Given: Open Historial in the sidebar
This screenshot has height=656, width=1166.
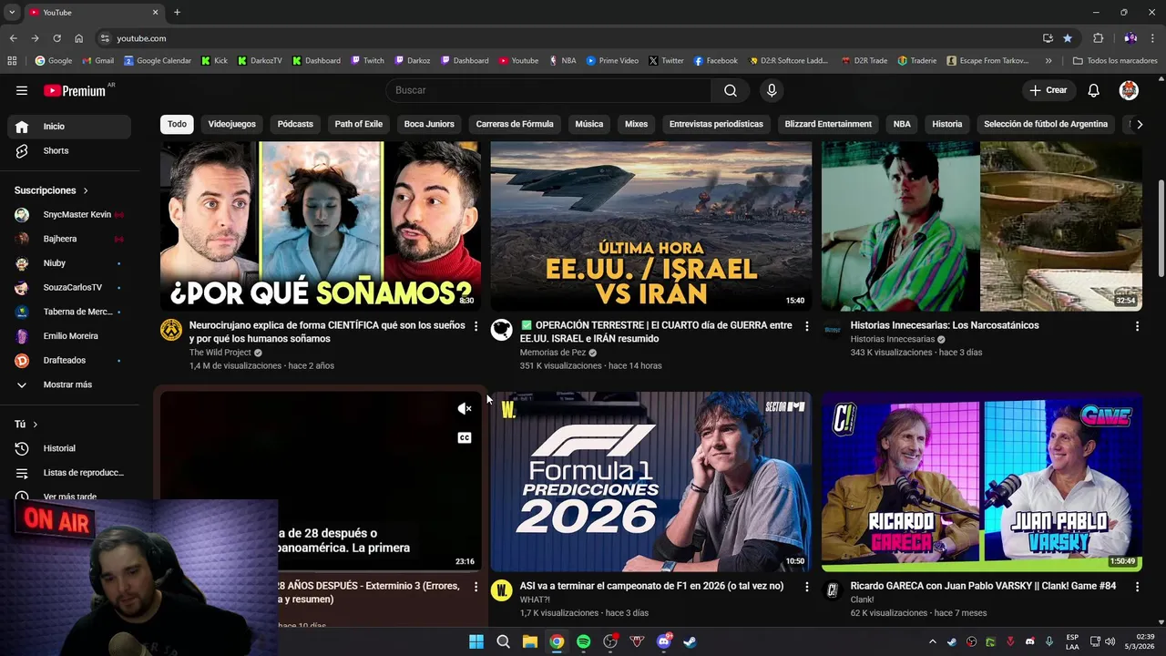Looking at the screenshot, I should 69,448.
